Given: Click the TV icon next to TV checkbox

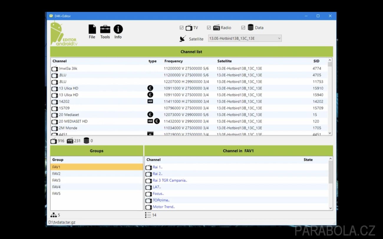Looking at the screenshot, I should 189,28.
